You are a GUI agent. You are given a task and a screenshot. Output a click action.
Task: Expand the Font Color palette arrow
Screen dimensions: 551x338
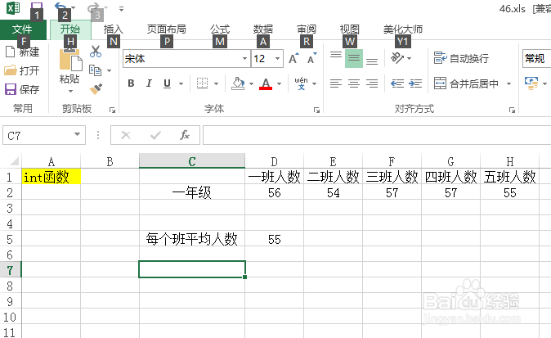(x=280, y=83)
